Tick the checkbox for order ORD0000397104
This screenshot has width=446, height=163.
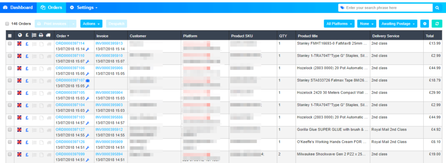coord(10,105)
